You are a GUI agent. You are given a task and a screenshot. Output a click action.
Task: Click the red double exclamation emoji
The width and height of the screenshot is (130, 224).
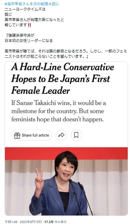[x=29, y=25]
